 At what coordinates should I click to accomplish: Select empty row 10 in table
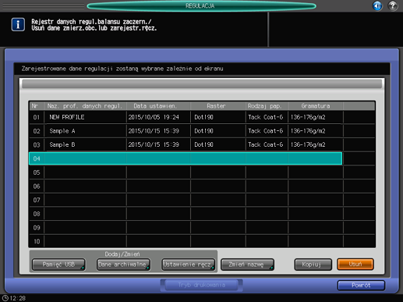(x=186, y=241)
